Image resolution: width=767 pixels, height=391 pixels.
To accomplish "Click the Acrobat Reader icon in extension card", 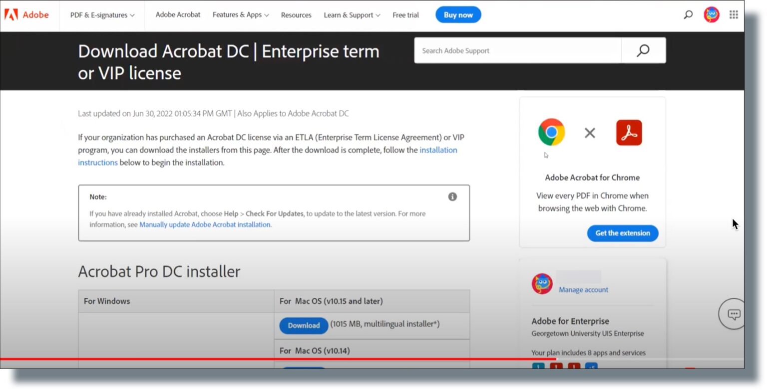I will pyautogui.click(x=629, y=132).
